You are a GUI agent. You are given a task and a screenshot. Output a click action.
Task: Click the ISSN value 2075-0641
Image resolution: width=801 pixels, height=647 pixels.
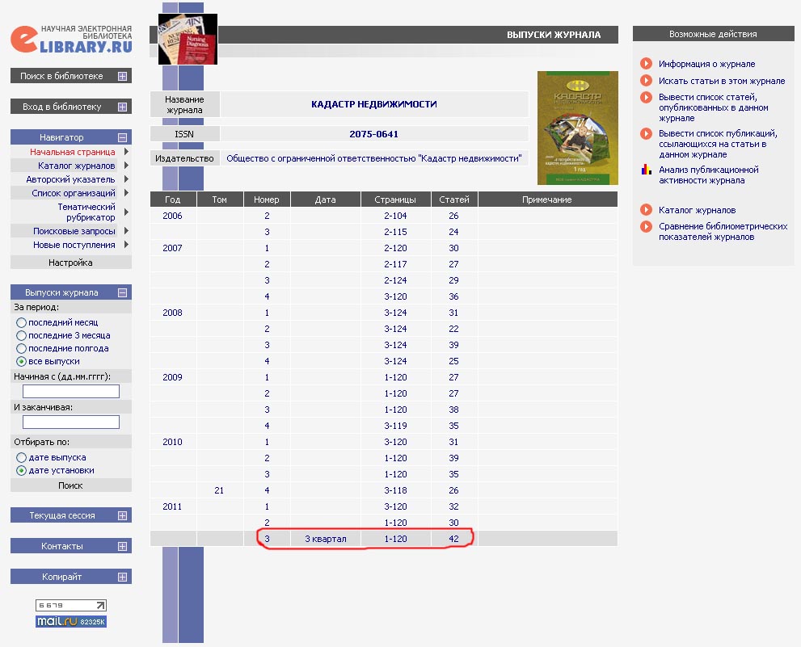(x=373, y=134)
